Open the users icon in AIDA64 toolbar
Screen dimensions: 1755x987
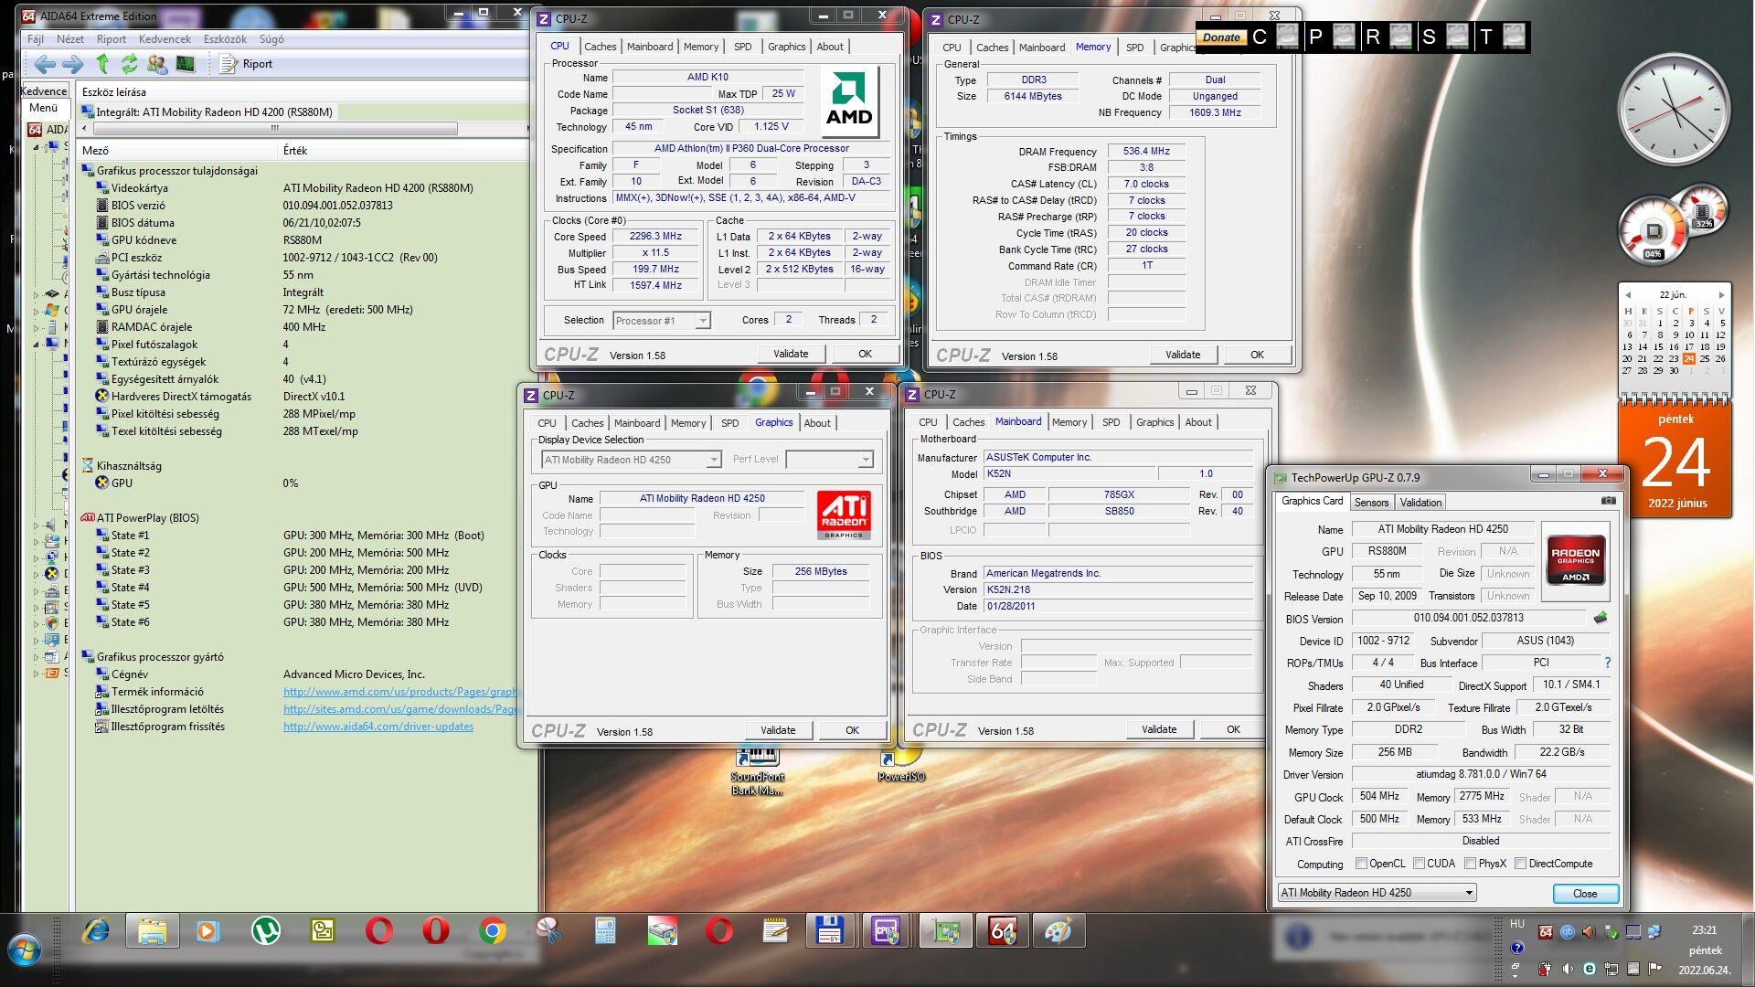157,64
